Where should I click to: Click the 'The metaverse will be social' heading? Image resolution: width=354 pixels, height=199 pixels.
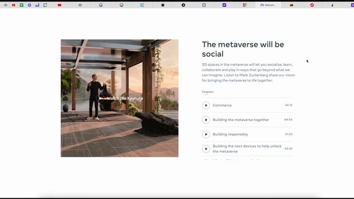pos(243,49)
